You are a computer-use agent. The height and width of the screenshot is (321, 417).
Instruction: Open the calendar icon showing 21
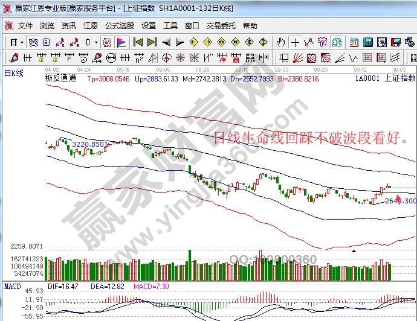pyautogui.click(x=352, y=42)
